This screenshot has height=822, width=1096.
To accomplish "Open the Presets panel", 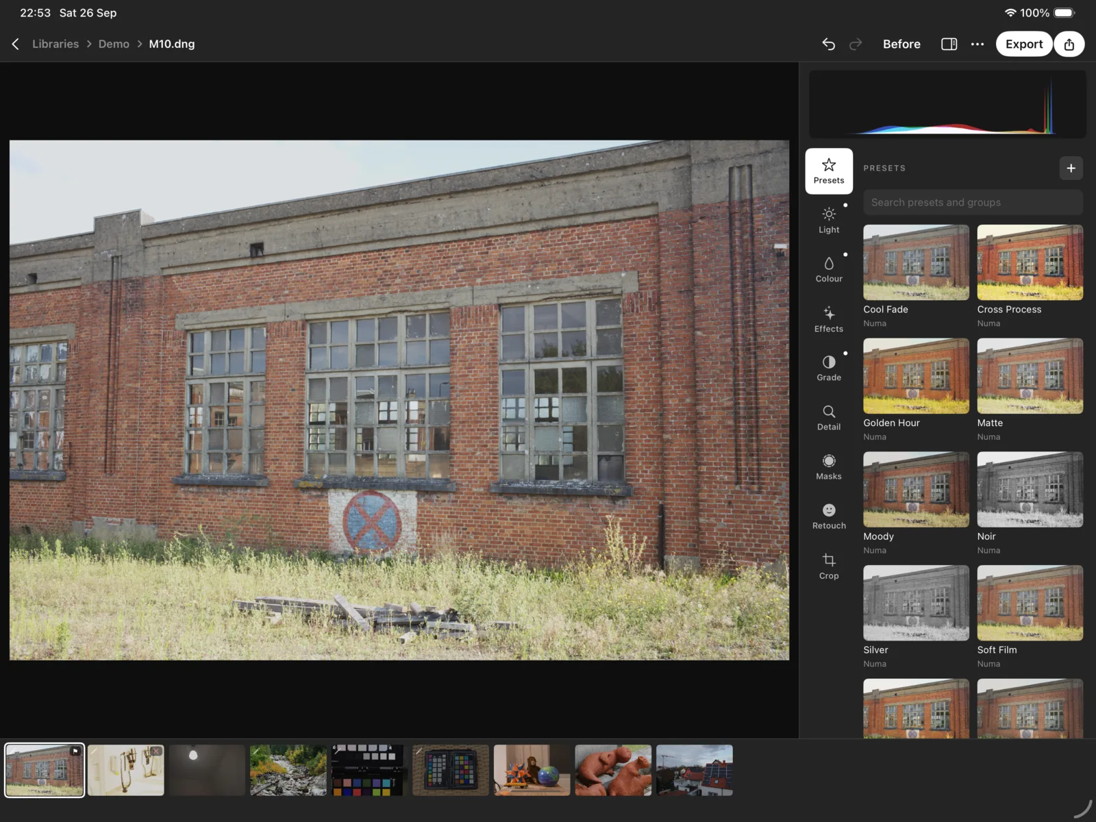I will pos(829,171).
